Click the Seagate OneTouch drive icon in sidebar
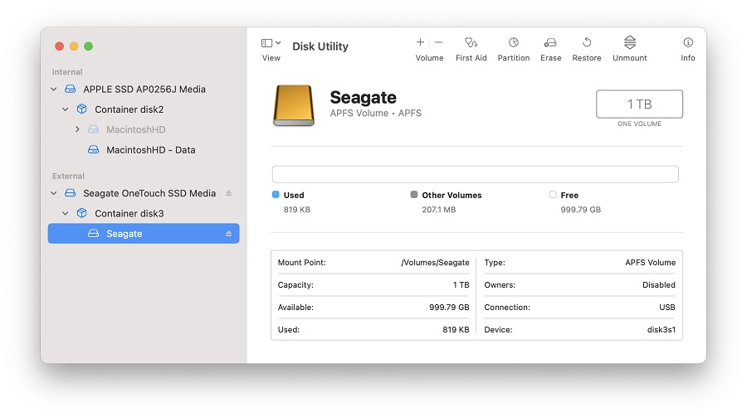Viewport: 747px width, 417px height. (x=70, y=193)
